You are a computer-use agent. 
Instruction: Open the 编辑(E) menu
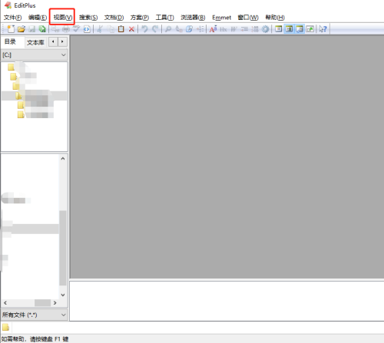tap(38, 18)
